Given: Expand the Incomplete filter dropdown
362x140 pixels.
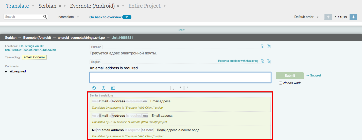Looking at the screenshot, I should coord(78,17).
